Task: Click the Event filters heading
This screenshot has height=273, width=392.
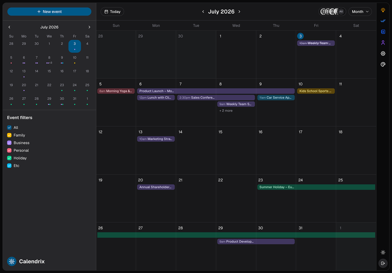Action: click(20, 118)
